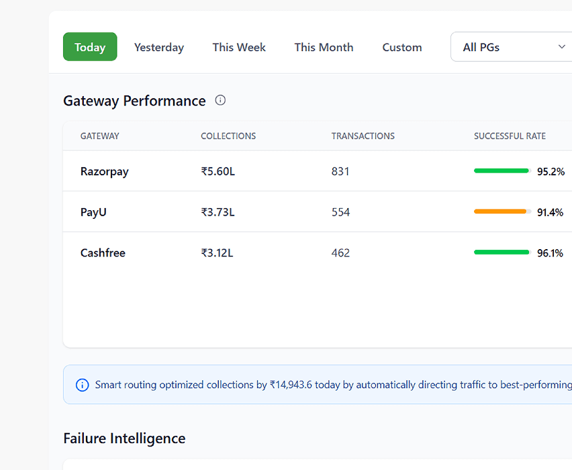Image resolution: width=572 pixels, height=470 pixels.
Task: Select the This Week filter
Action: [239, 47]
